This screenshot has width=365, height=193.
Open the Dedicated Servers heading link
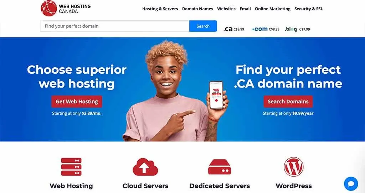pos(220,186)
